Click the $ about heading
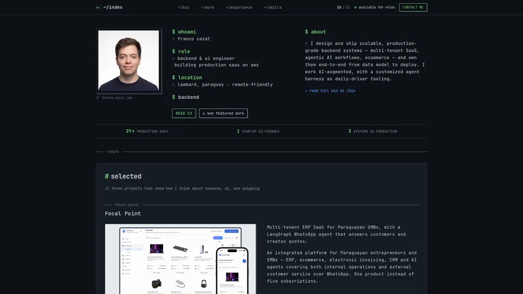The width and height of the screenshot is (523, 294). pos(315,32)
